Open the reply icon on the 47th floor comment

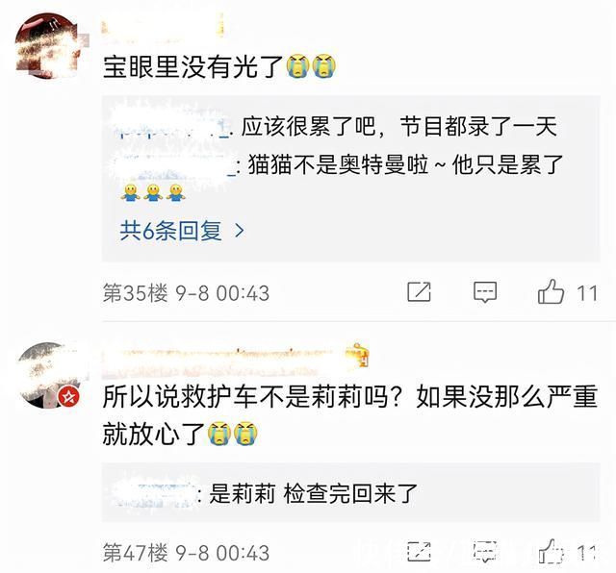point(485,552)
